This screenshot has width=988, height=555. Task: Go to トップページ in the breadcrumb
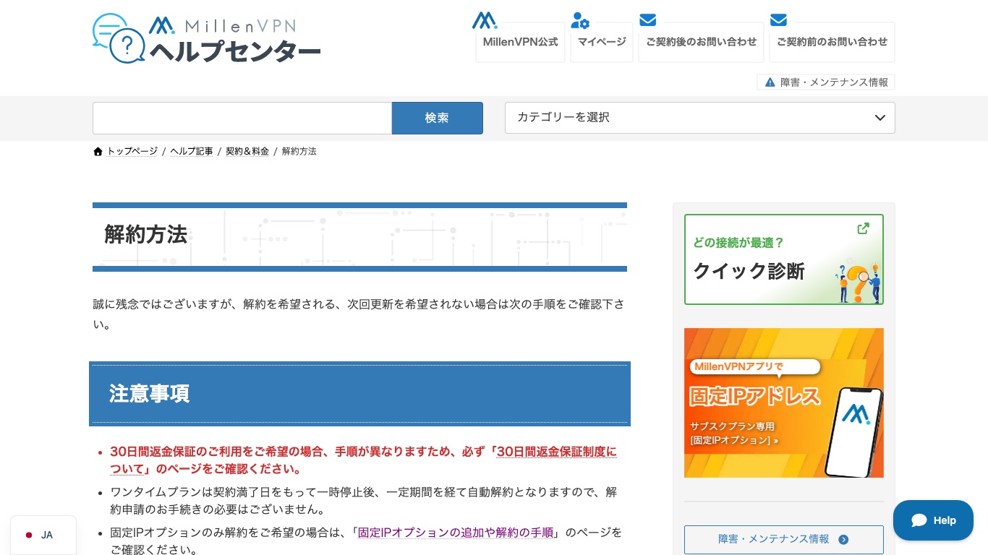click(132, 152)
